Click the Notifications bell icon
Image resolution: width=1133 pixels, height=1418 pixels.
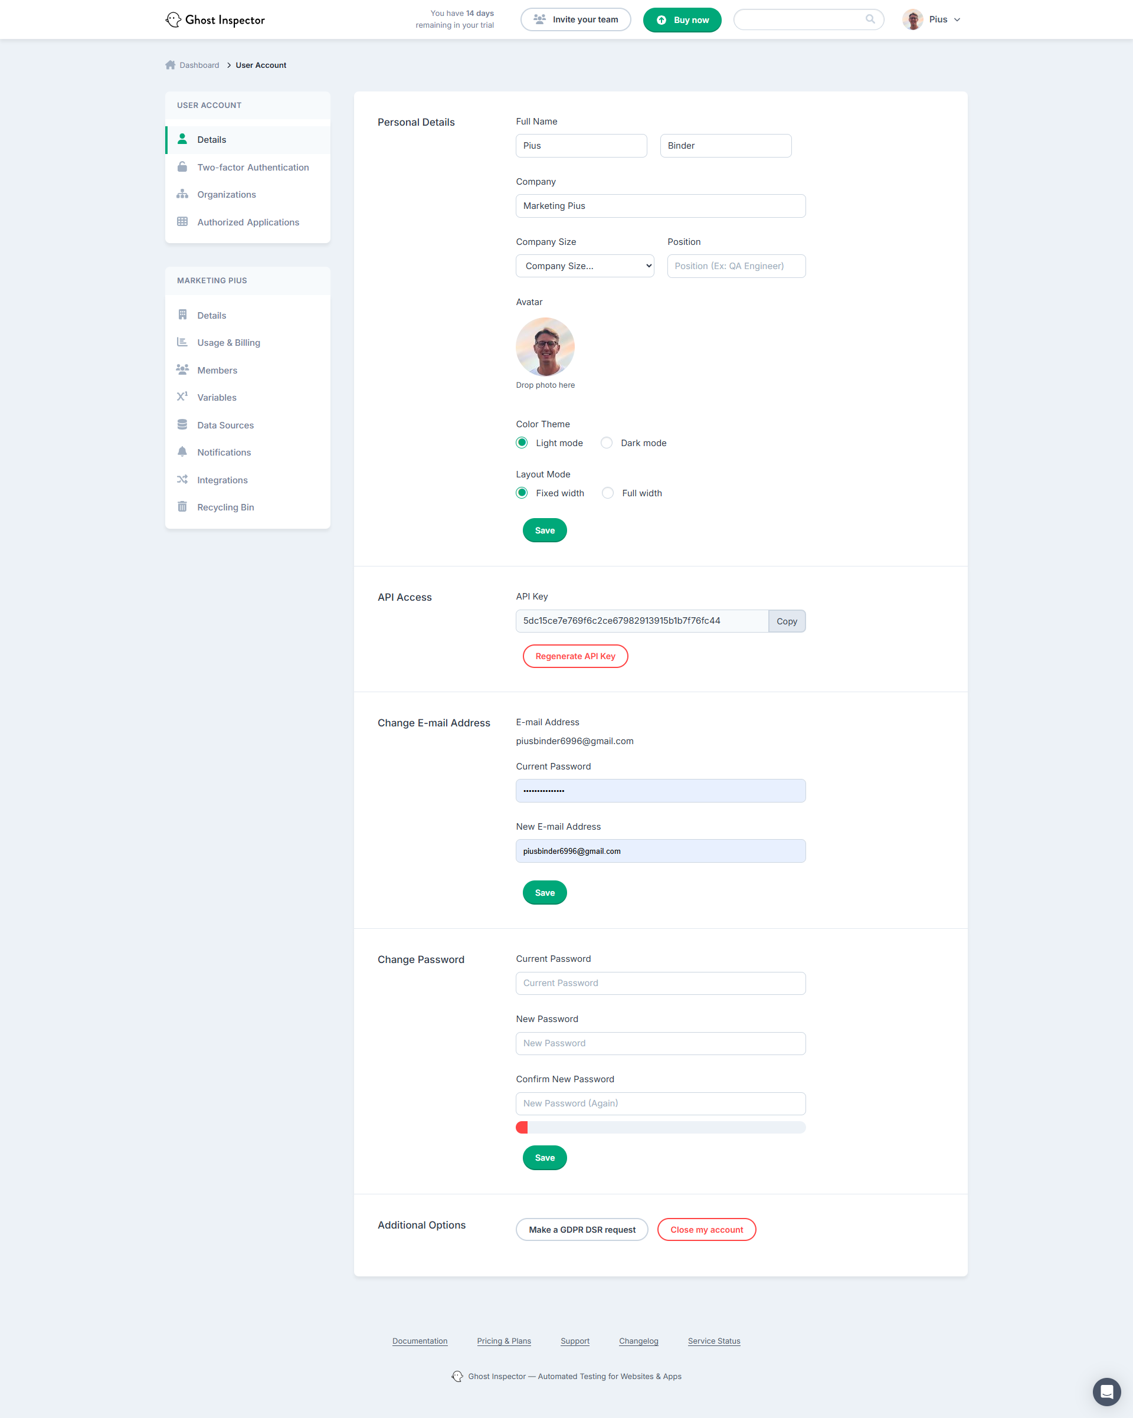[x=182, y=452]
